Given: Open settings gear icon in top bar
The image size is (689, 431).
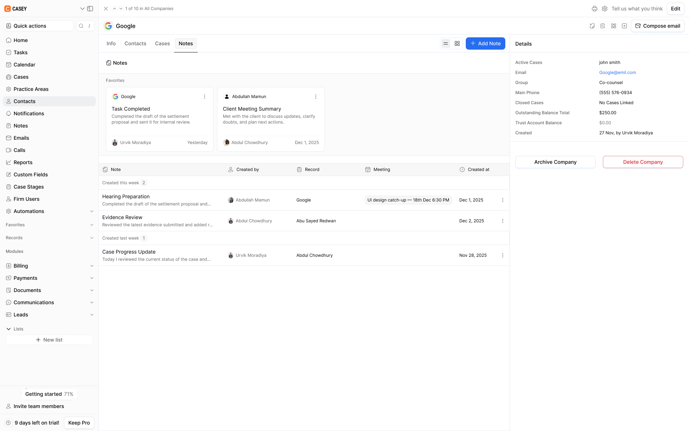Looking at the screenshot, I should coord(605,9).
